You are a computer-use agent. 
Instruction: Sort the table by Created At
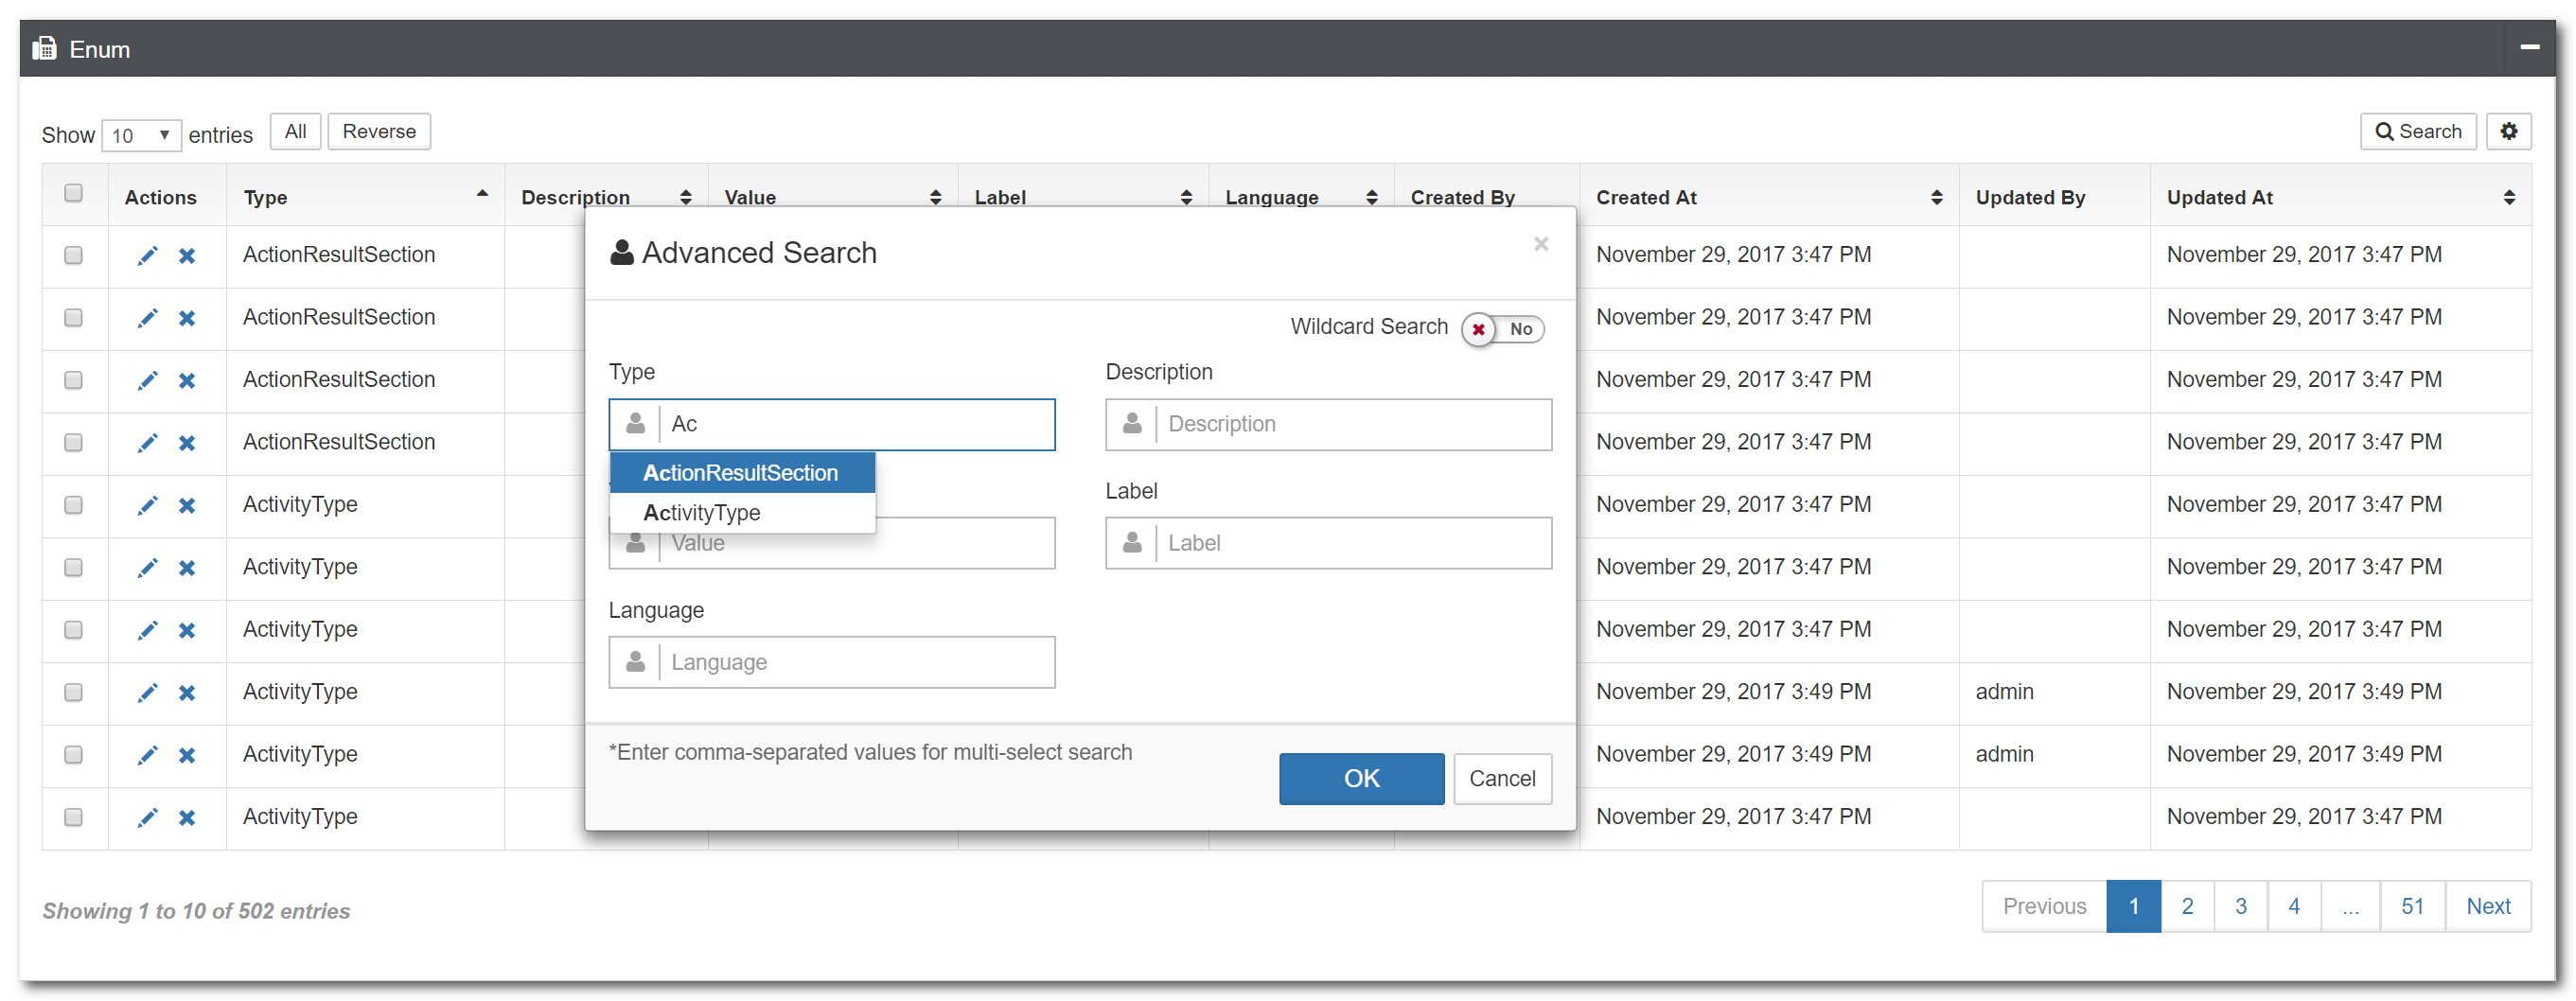[x=1768, y=197]
